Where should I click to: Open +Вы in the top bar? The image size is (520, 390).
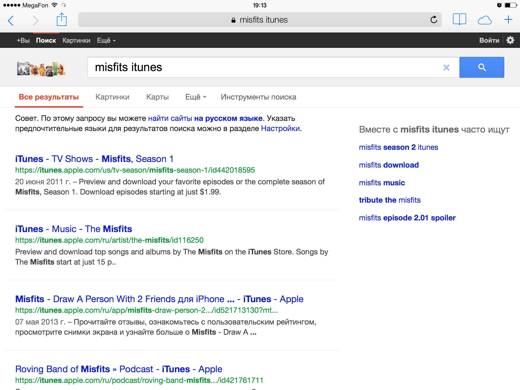tap(23, 40)
